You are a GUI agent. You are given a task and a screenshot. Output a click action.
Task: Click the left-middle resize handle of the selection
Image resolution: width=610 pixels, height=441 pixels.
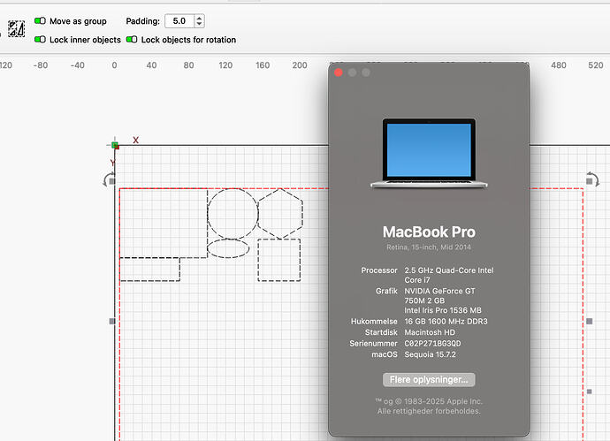point(111,322)
